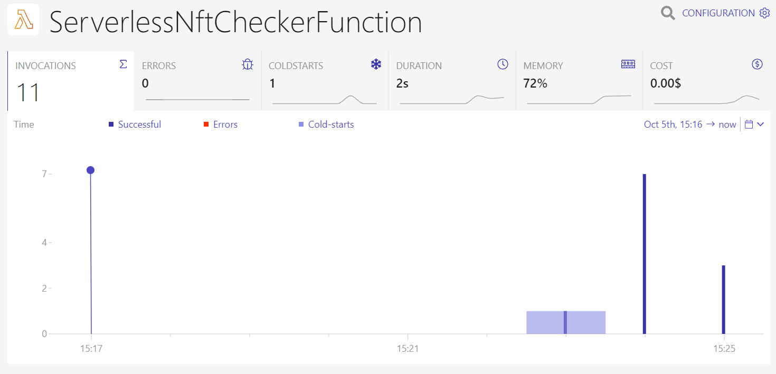Click the memory chip icon
Viewport: 776px width, 374px height.
[628, 64]
